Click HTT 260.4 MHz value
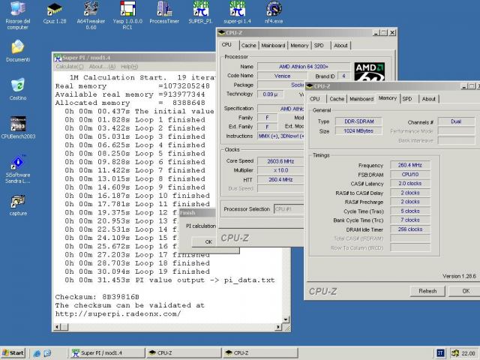 (x=280, y=179)
